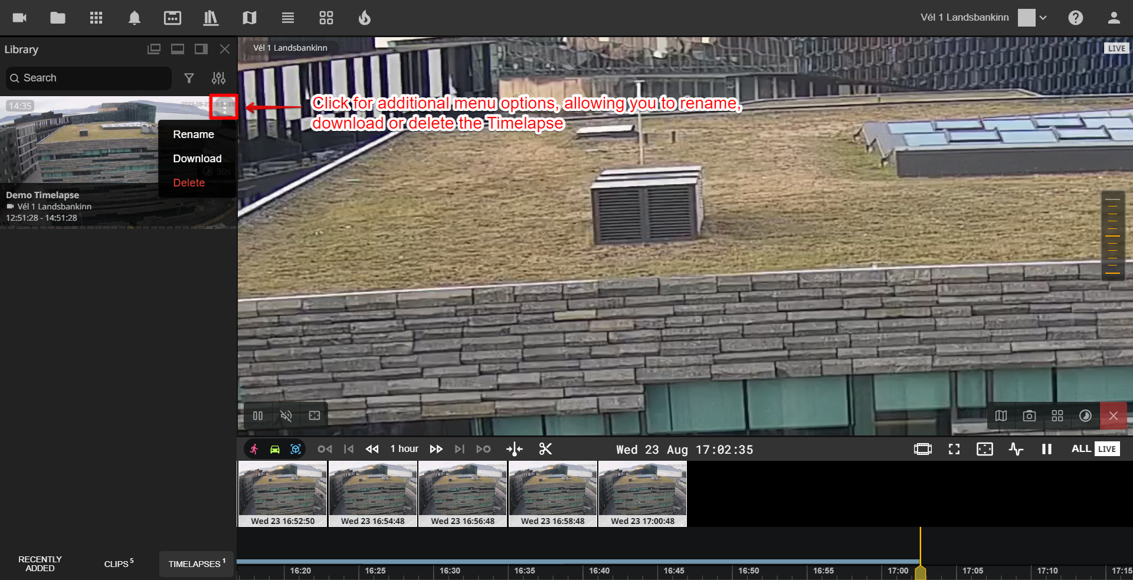Viewport: 1133px width, 580px height.
Task: Open the folder library icon
Action: (58, 18)
